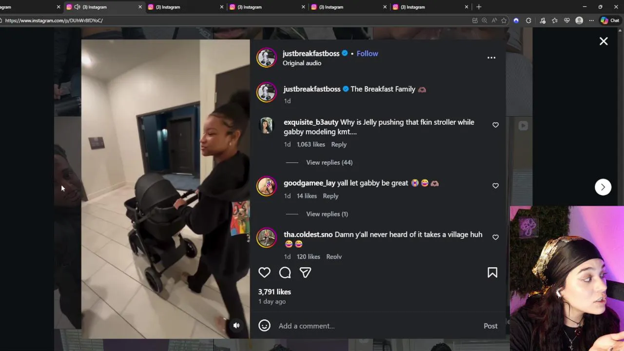Mute the video sound toggle

tap(236, 325)
